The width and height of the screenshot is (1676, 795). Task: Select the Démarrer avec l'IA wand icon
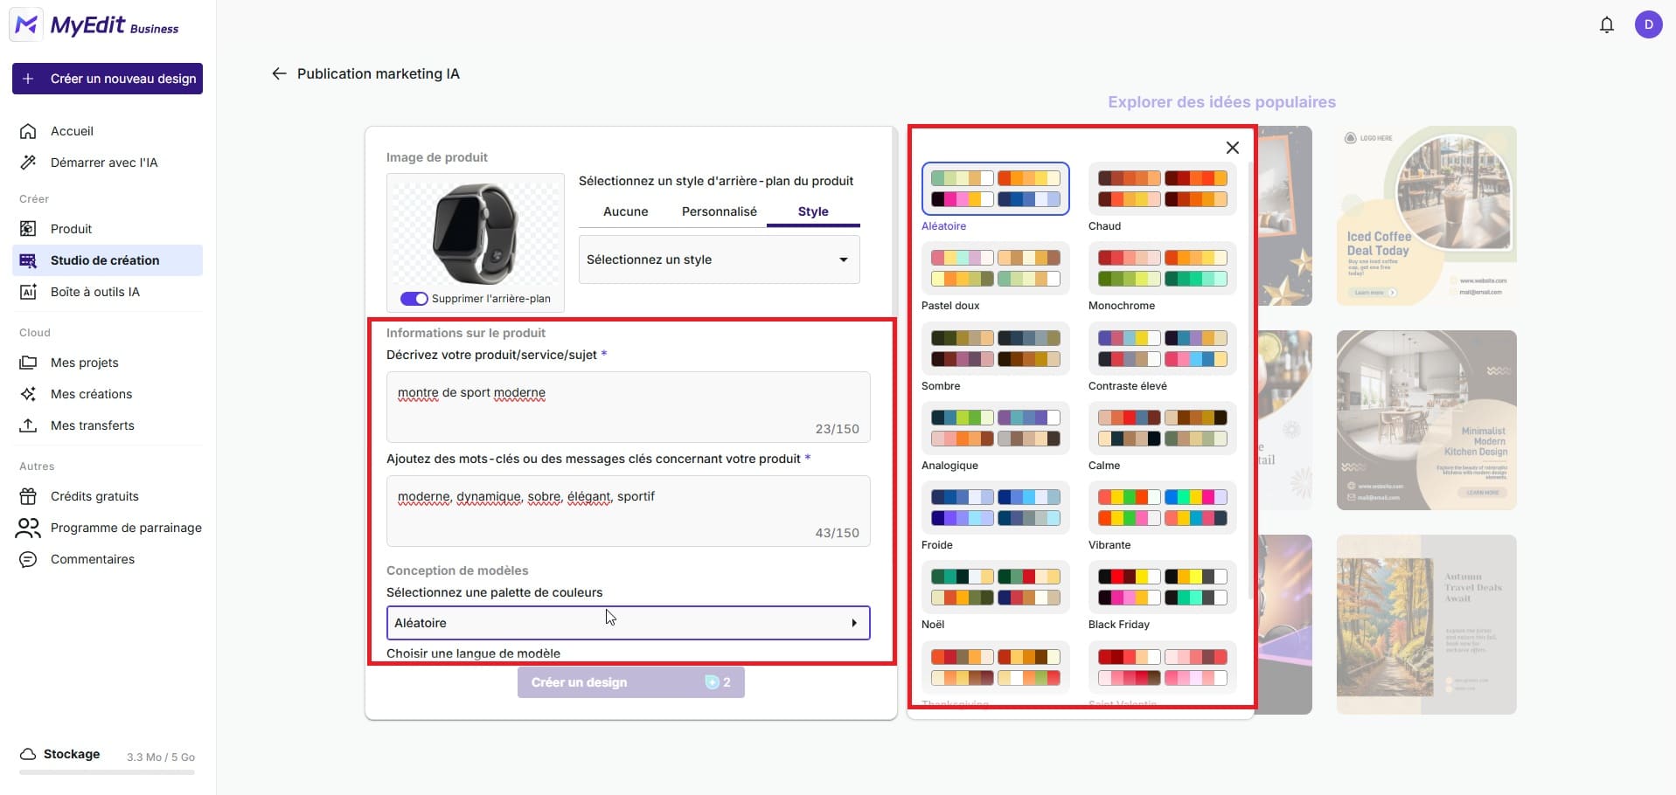click(x=28, y=162)
